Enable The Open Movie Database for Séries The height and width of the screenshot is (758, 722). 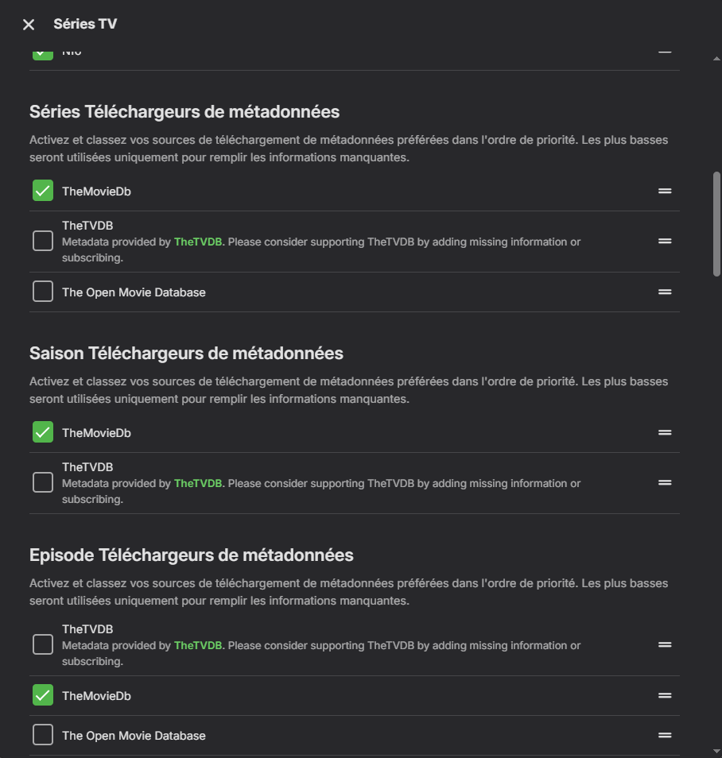coord(43,292)
